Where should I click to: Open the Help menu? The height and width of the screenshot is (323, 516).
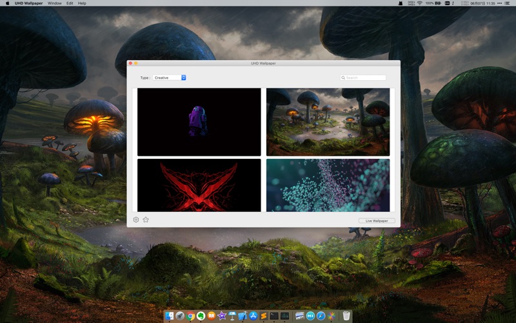82,3
